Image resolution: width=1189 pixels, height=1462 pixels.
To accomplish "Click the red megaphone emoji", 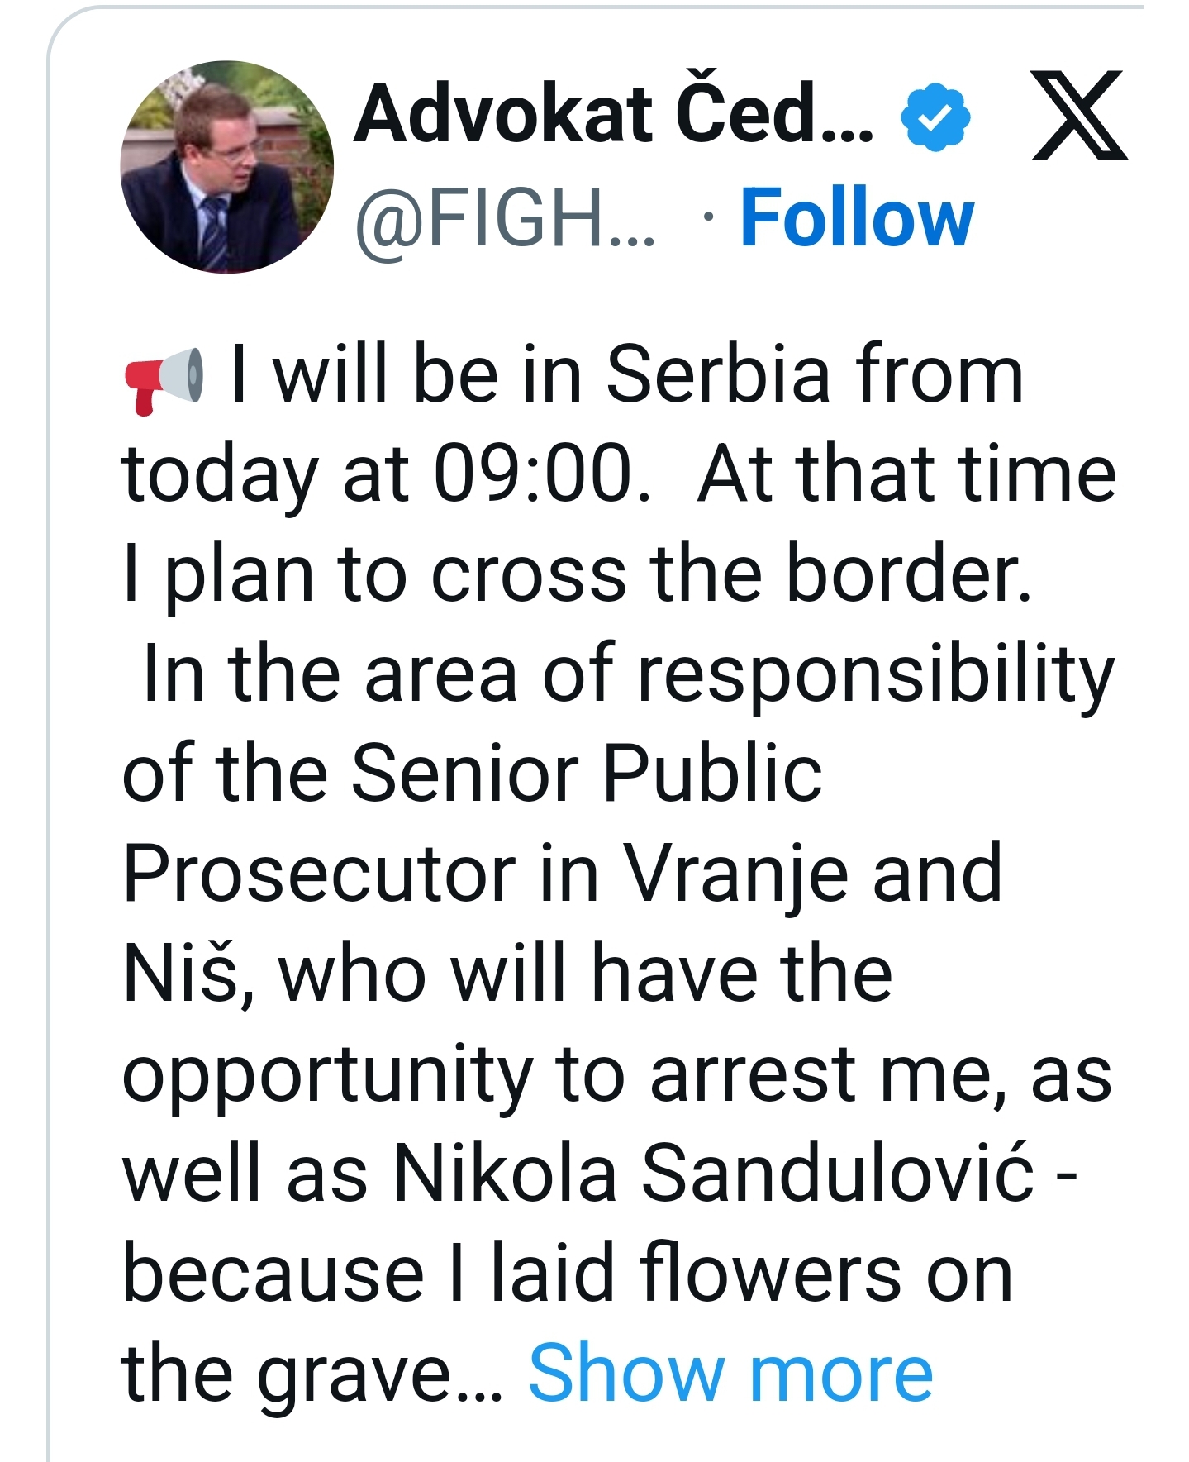I will pyautogui.click(x=164, y=380).
